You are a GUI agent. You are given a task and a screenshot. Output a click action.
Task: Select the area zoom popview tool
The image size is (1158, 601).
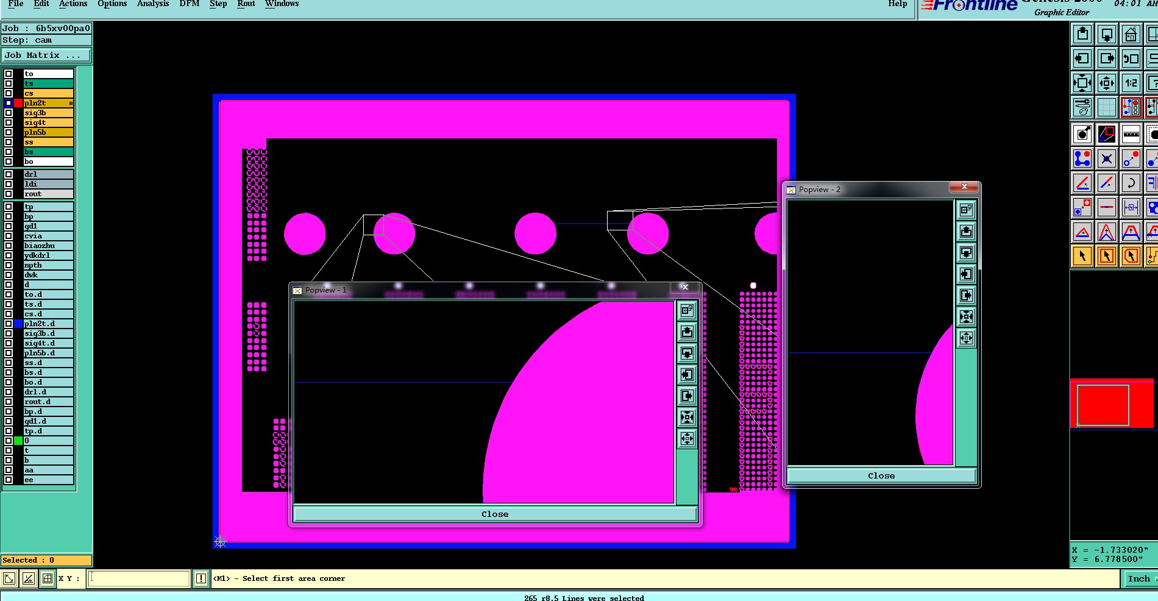(x=1107, y=134)
